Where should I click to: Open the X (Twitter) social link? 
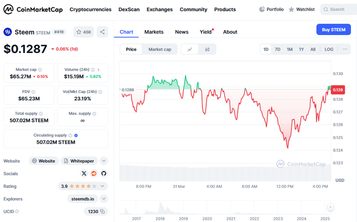[x=84, y=174]
